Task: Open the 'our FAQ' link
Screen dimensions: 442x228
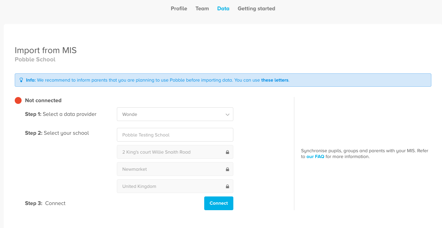Action: (x=315, y=157)
